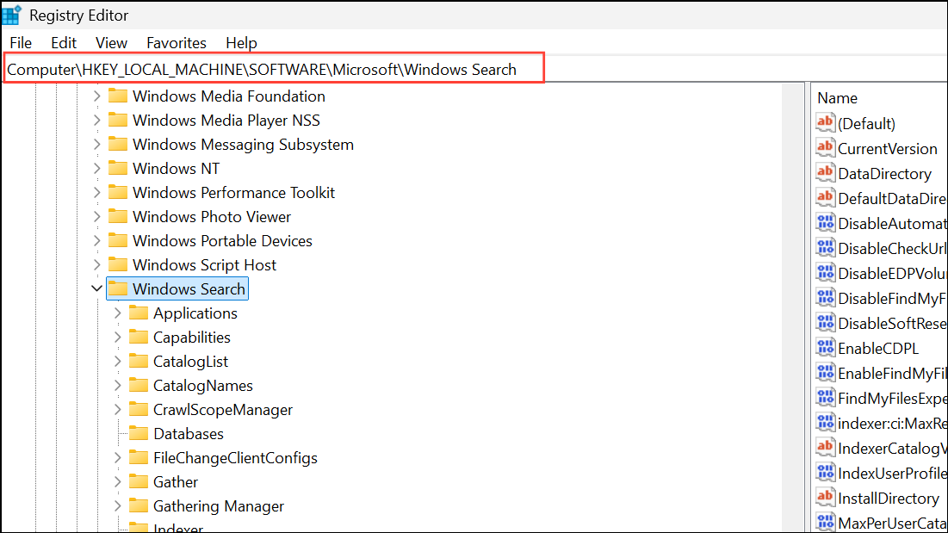
Task: Select the Windows Script Host folder icon
Action: tap(117, 264)
